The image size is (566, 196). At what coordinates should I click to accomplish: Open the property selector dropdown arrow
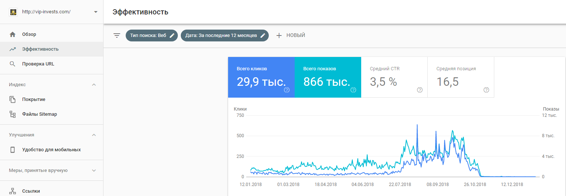pyautogui.click(x=96, y=12)
